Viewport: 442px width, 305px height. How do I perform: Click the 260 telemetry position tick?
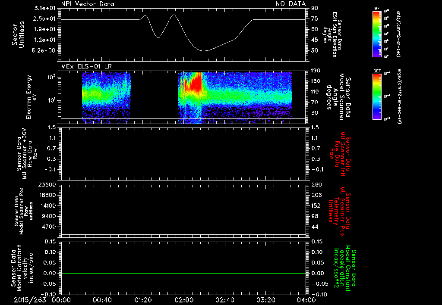pos(316,184)
